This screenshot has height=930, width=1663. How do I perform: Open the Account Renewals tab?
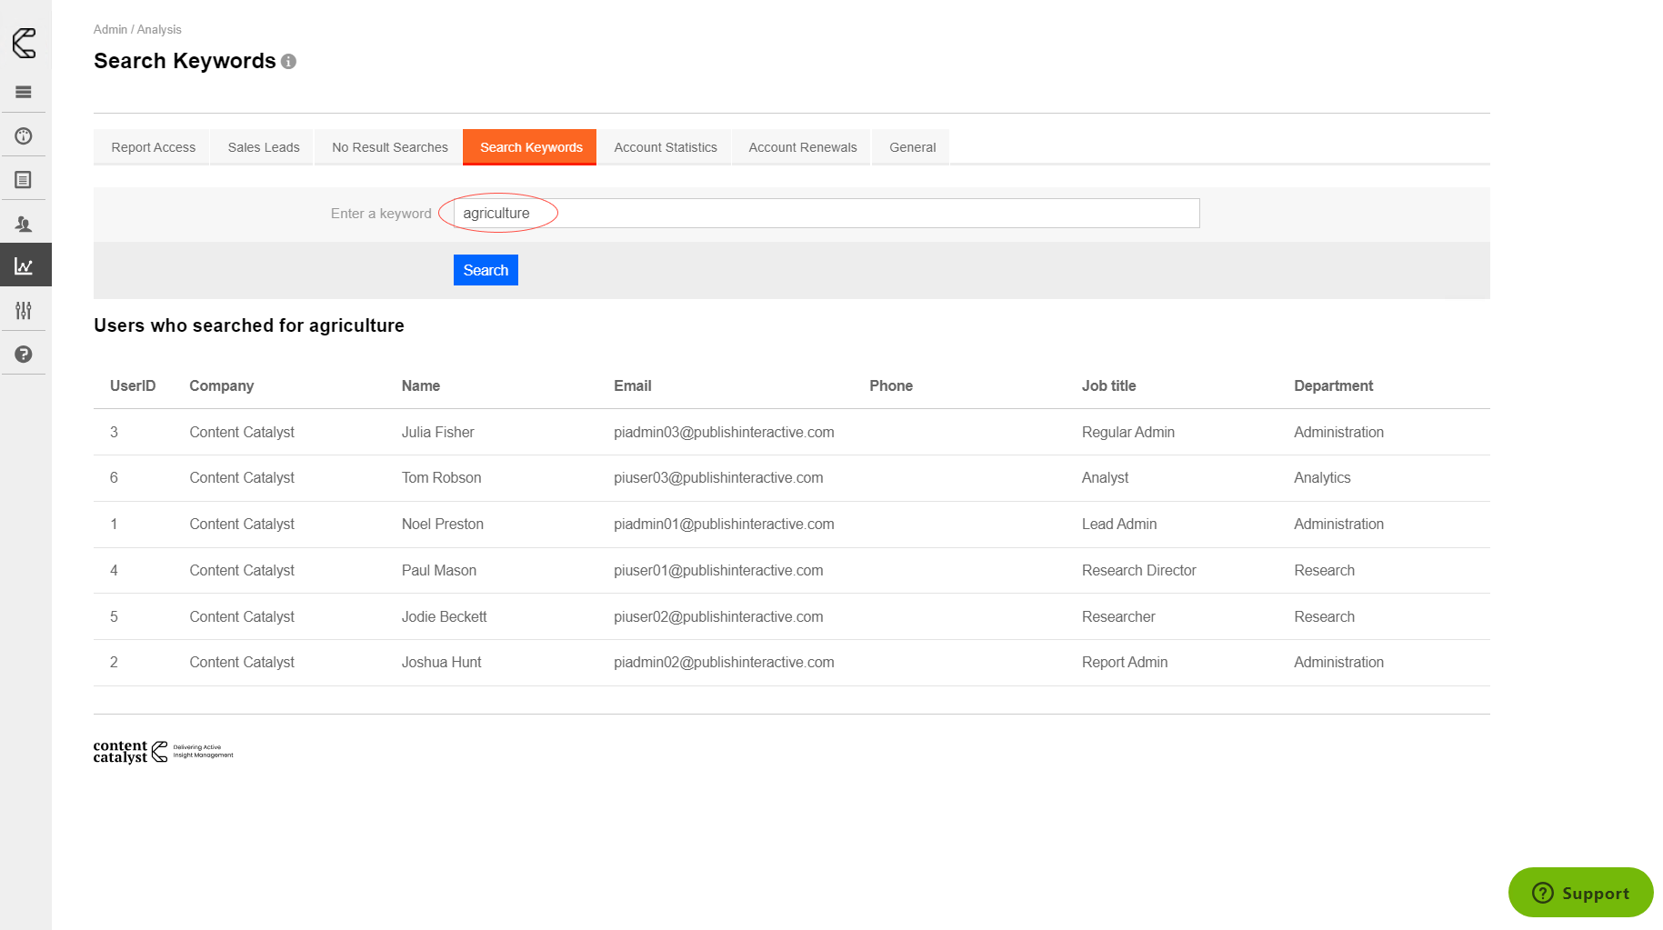point(802,147)
